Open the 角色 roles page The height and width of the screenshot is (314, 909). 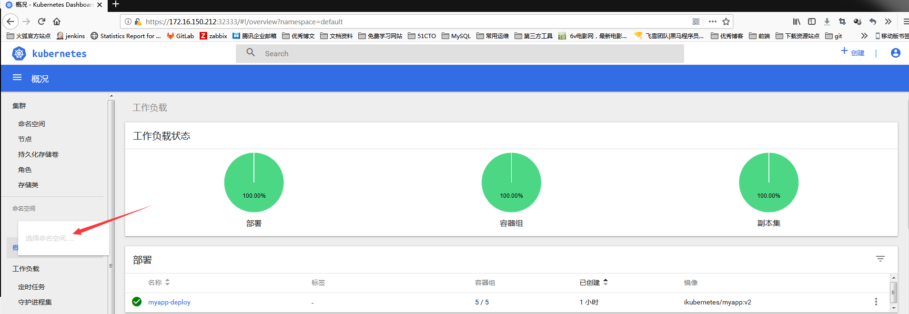tap(25, 170)
